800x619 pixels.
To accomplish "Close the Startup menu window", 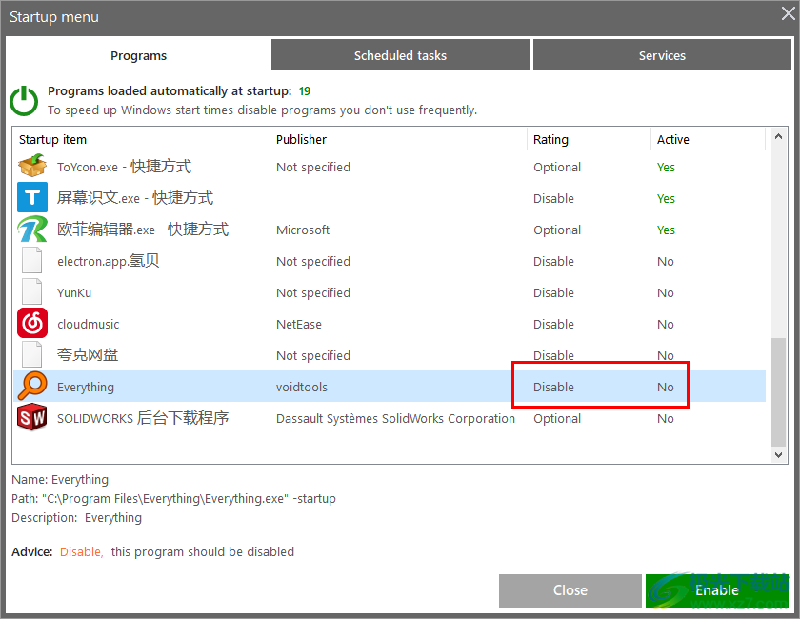I will coord(789,13).
